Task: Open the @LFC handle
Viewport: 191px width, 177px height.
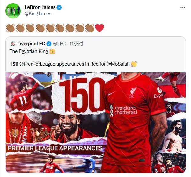Action: click(59, 44)
